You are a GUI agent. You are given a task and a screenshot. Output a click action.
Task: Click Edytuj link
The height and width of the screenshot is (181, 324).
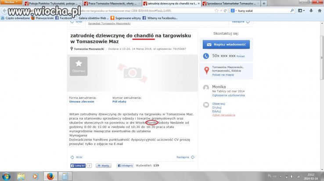click(216, 111)
